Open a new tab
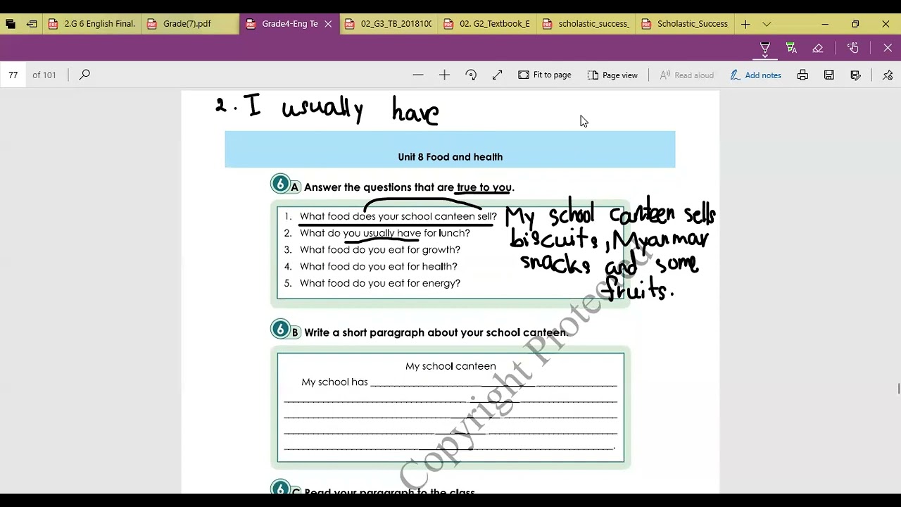The width and height of the screenshot is (901, 507). [x=745, y=24]
